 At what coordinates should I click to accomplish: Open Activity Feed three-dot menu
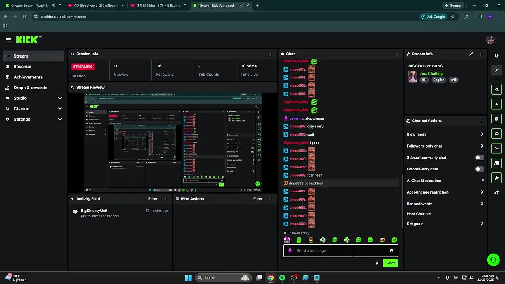[x=166, y=199]
